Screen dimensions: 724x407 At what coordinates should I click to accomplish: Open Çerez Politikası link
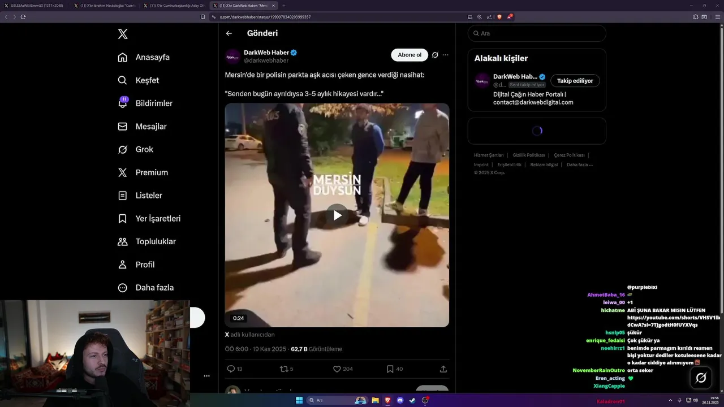(x=569, y=155)
